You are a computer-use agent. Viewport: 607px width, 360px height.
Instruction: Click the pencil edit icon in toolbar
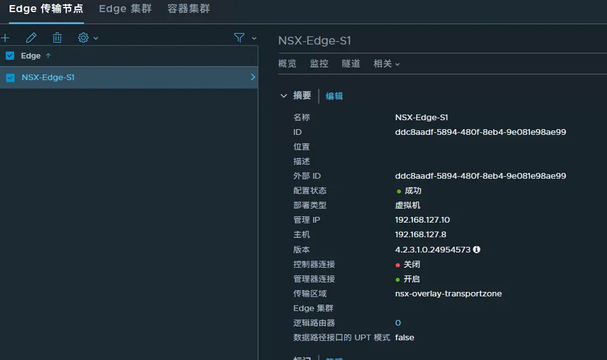(x=31, y=38)
